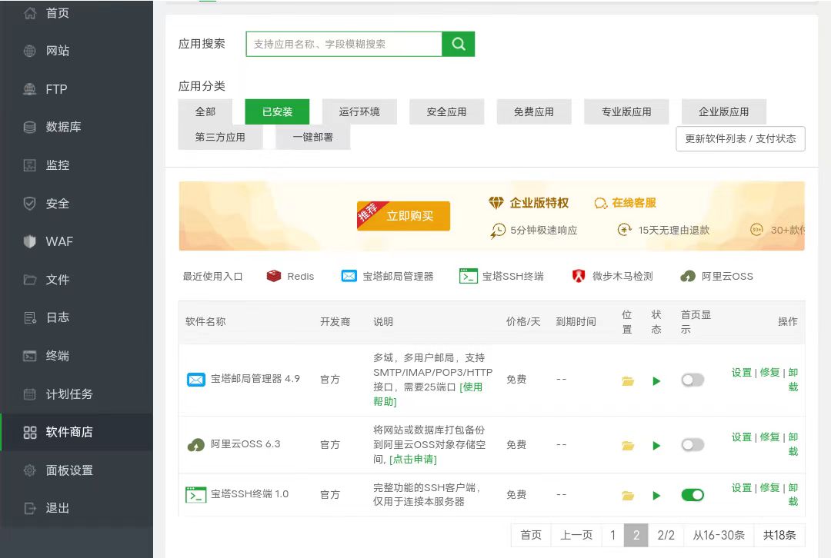Screen dimensions: 831x558
Task: Go to page 1 in pagination
Action: [612, 535]
